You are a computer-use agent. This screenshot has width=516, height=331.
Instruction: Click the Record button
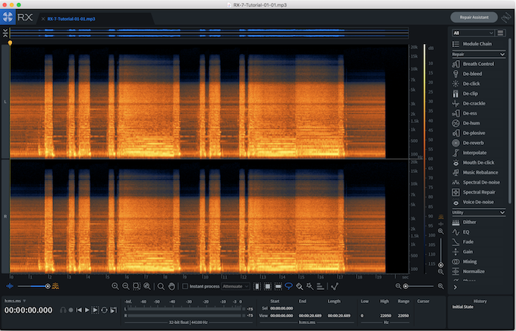71,311
